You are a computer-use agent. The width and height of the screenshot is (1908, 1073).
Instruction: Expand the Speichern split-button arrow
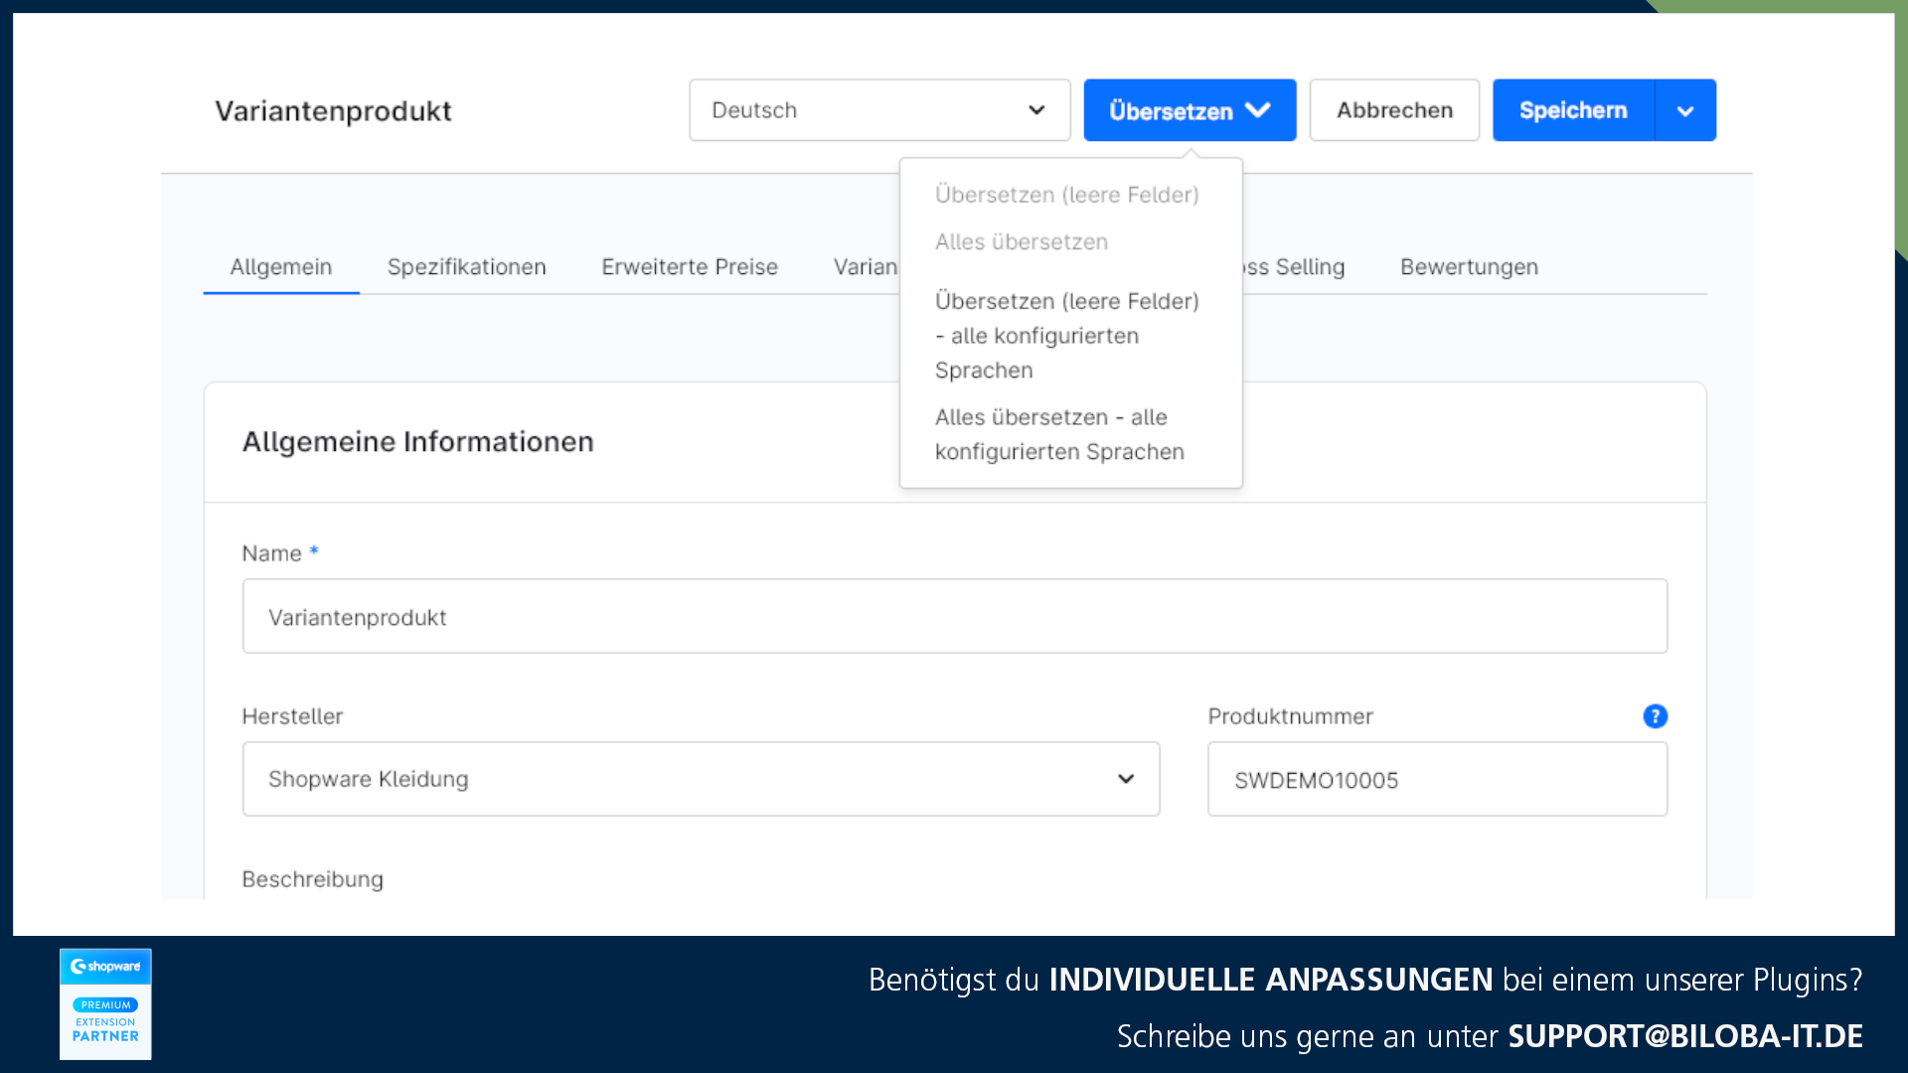(1685, 110)
